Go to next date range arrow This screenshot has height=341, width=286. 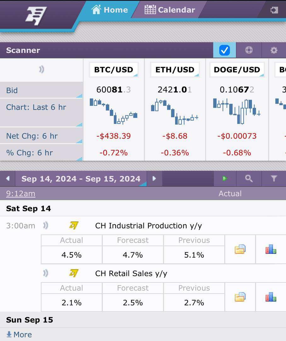(154, 179)
